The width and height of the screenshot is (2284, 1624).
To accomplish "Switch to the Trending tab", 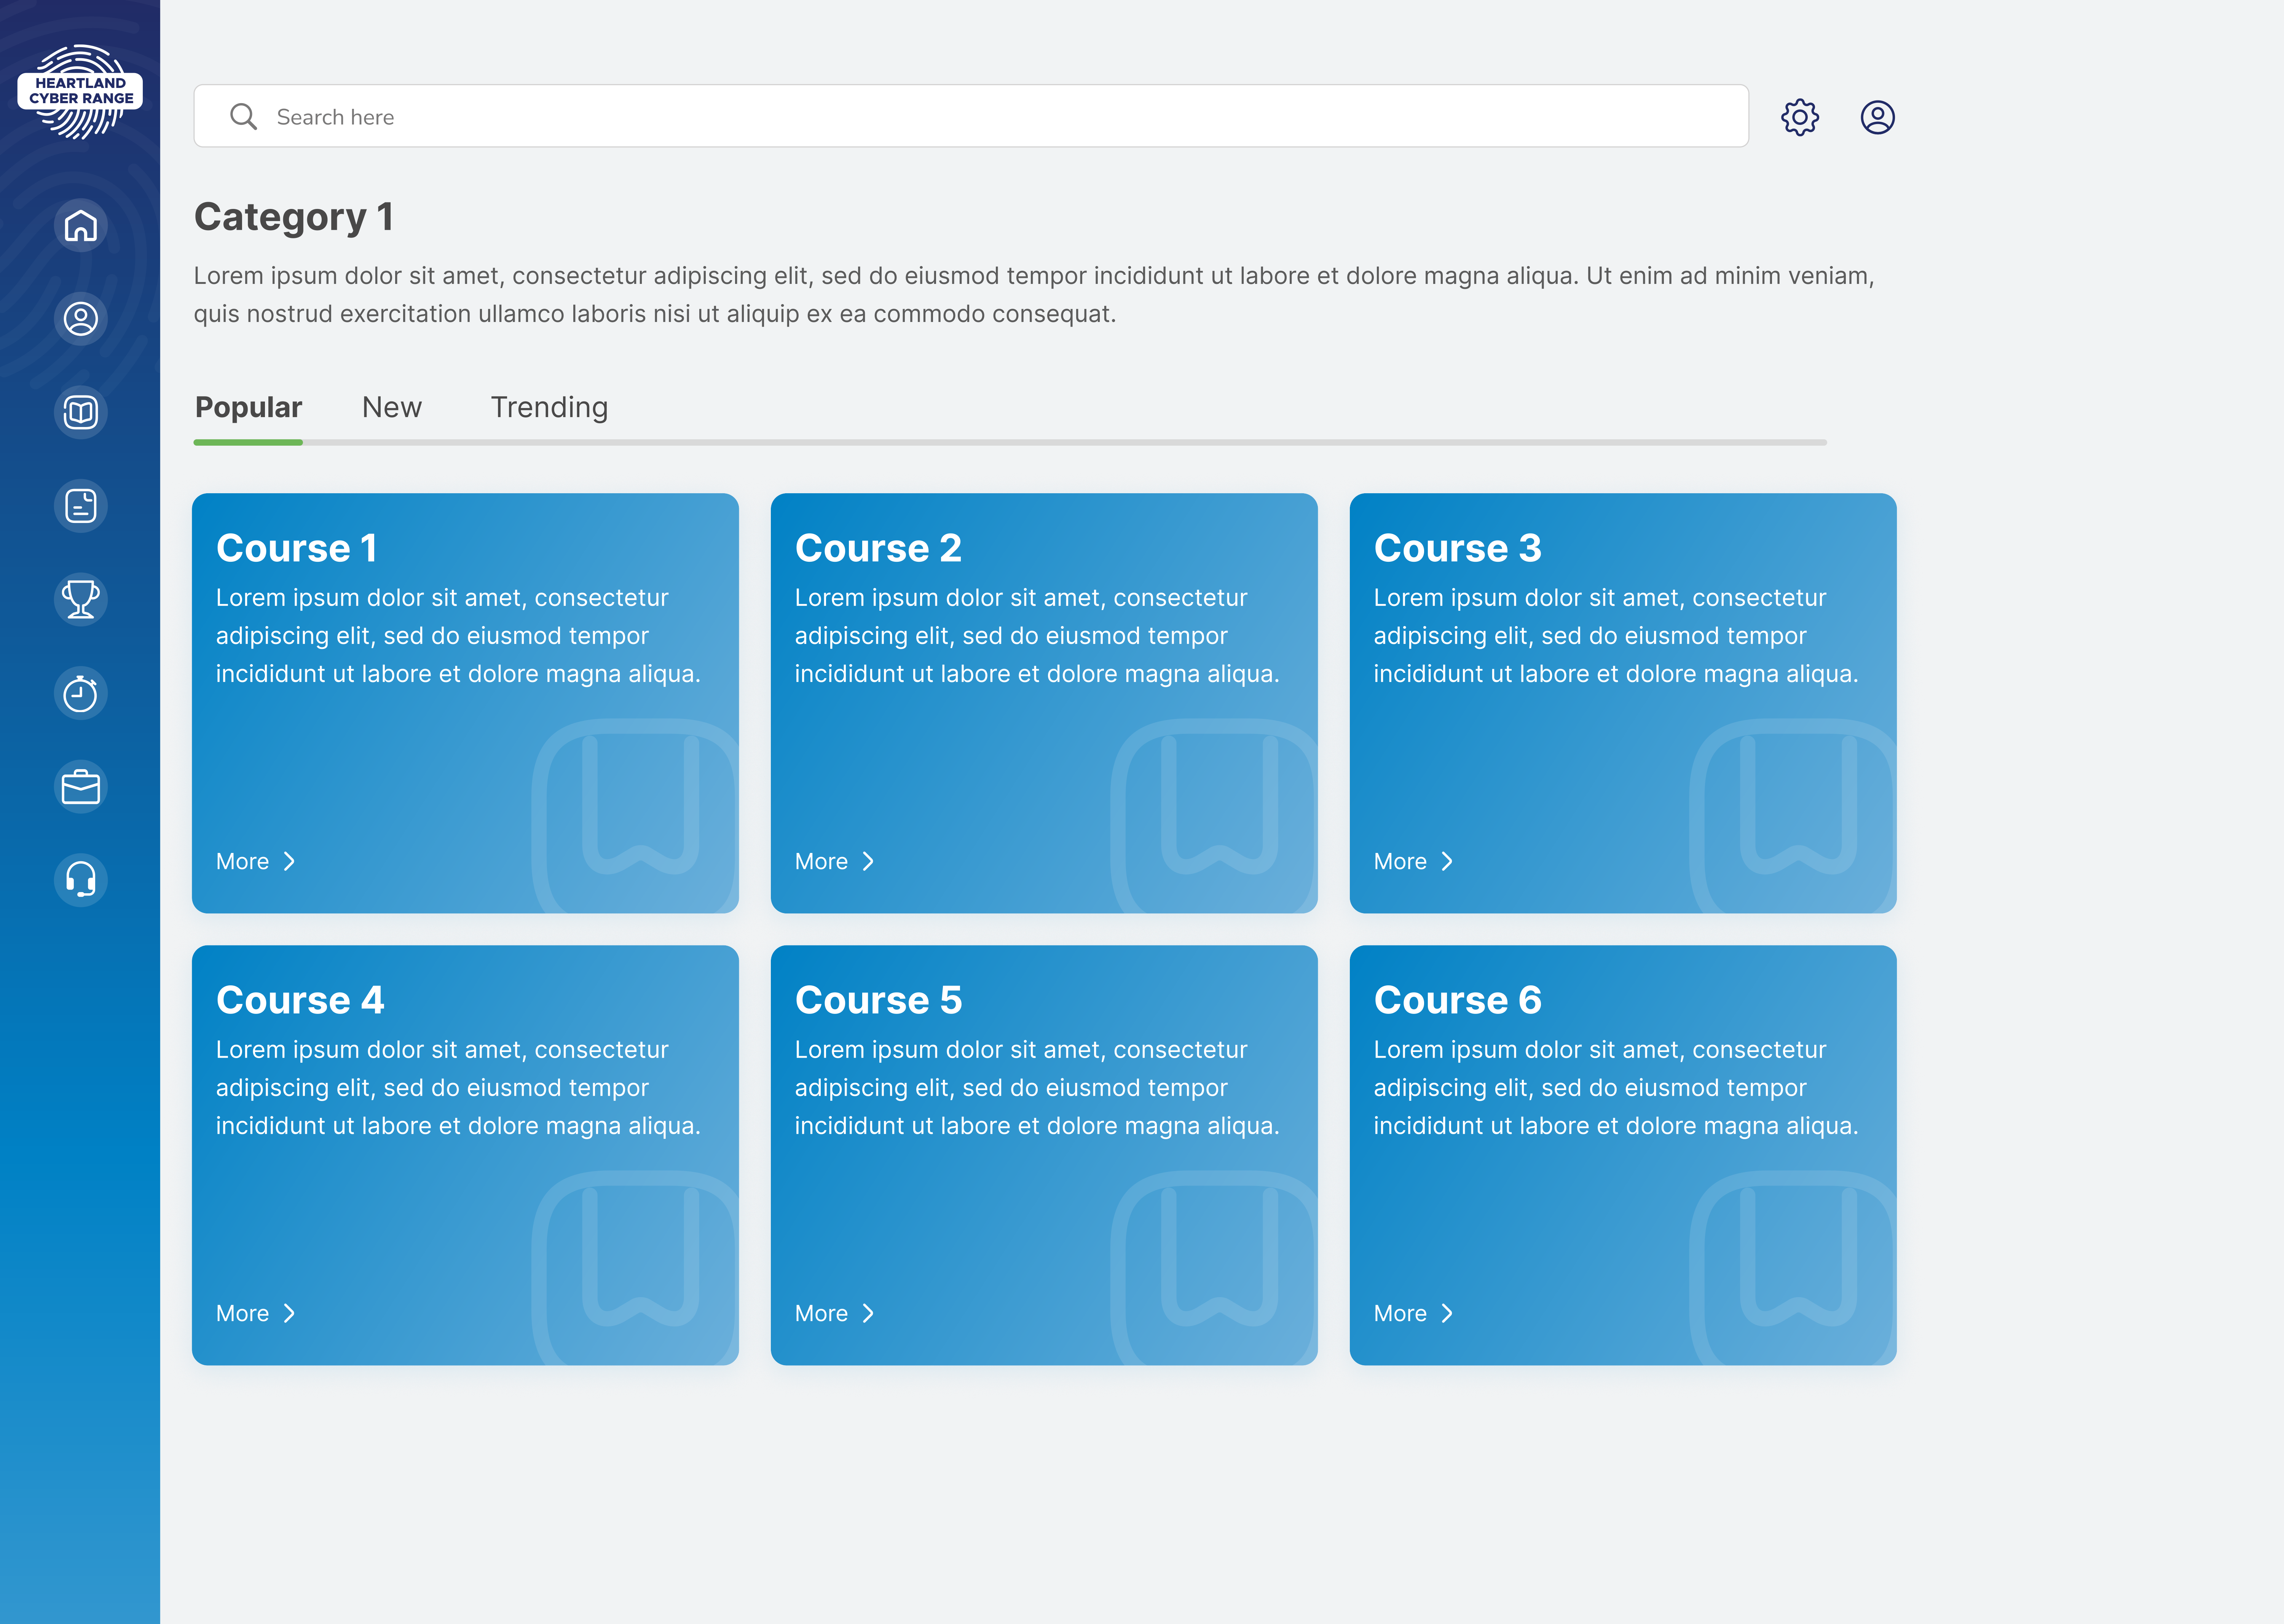I will (x=549, y=407).
